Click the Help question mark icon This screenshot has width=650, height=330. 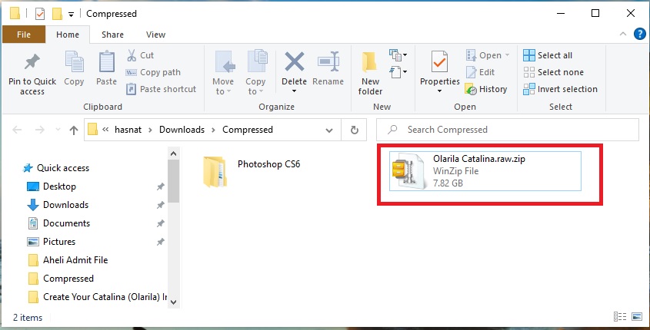tap(639, 34)
